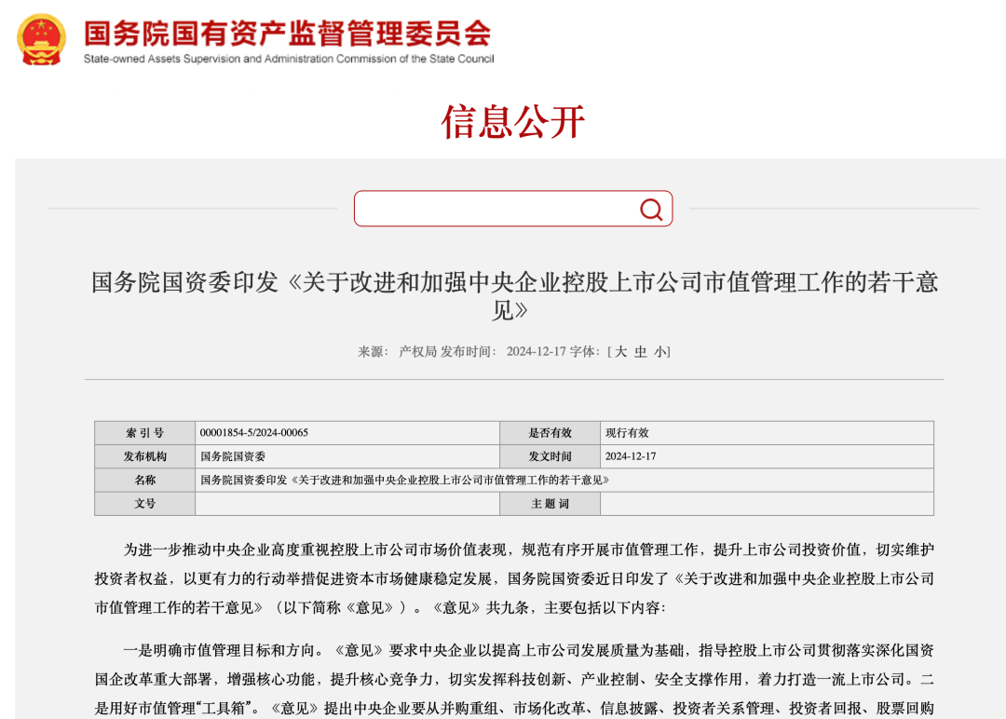The image size is (1006, 719).
Task: Set font size to 小 (small)
Action: pos(659,352)
